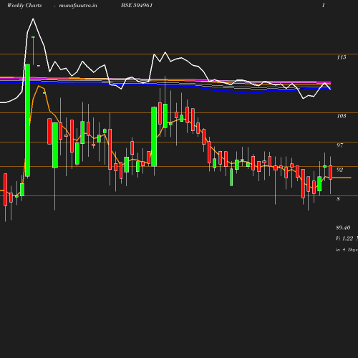Click the 'V: 1.22' volume text
Image resolution: width=358 pixels, height=358 pixels.
click(344, 238)
